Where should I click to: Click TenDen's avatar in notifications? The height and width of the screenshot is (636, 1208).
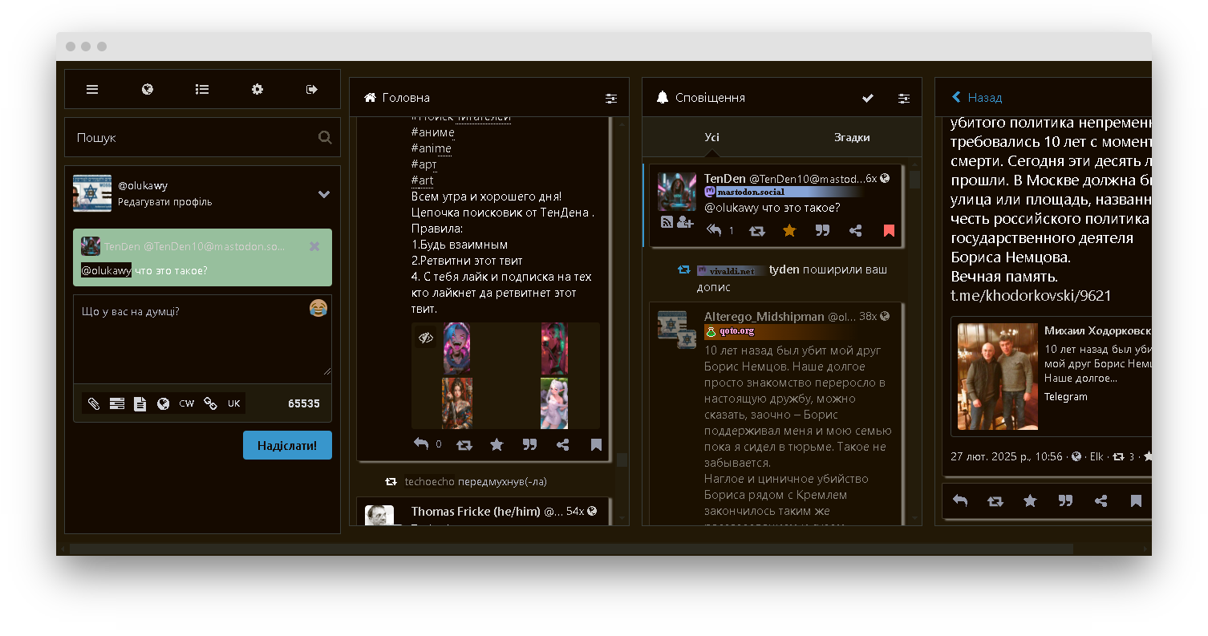pyautogui.click(x=677, y=192)
